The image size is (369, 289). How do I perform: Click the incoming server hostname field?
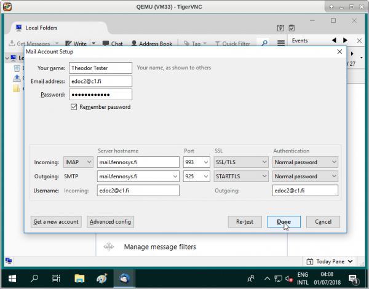point(138,162)
